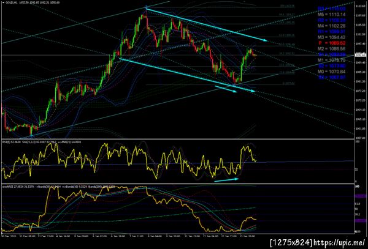Select the M4 = 1102.28 pivot label
This screenshot has width=368, height=249.
pyautogui.click(x=332, y=26)
